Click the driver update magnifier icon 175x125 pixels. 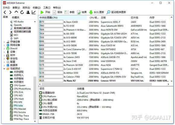coord(108,12)
